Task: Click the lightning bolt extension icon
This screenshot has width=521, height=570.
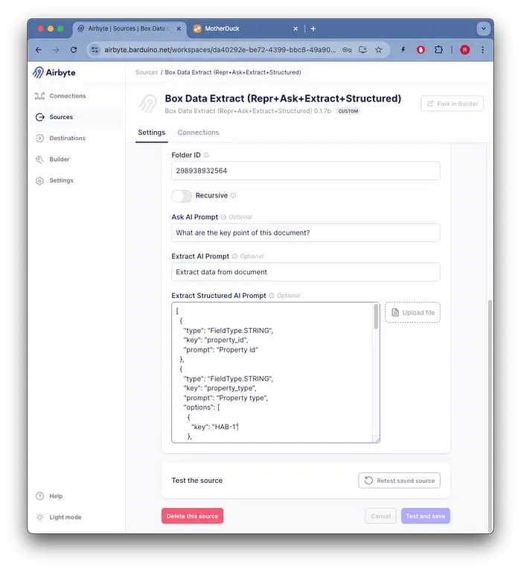Action: (x=403, y=50)
